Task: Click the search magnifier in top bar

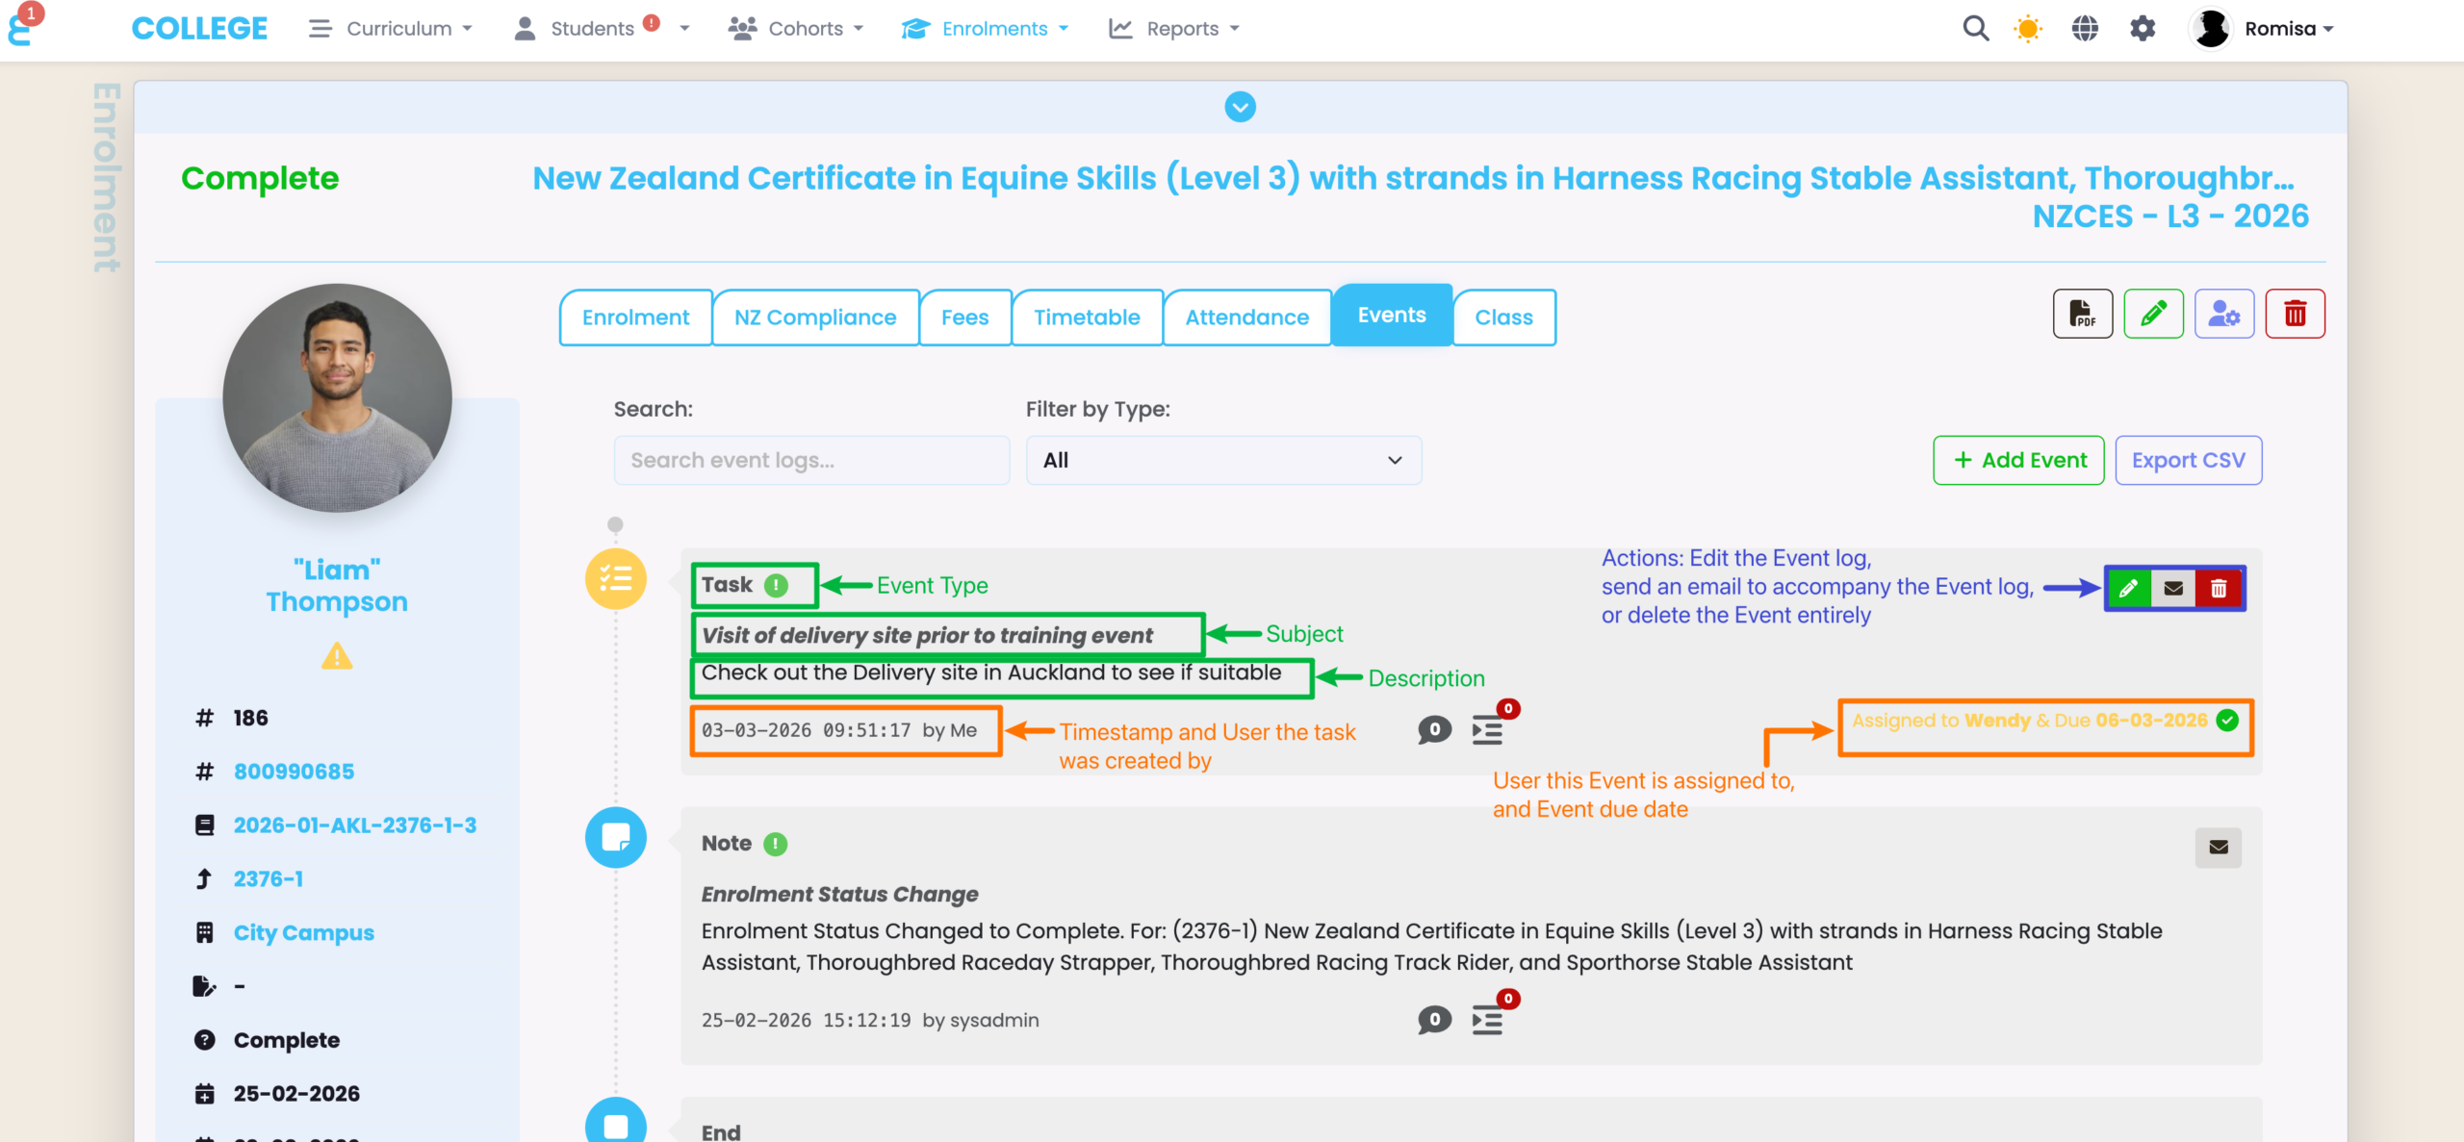Action: click(x=1975, y=29)
